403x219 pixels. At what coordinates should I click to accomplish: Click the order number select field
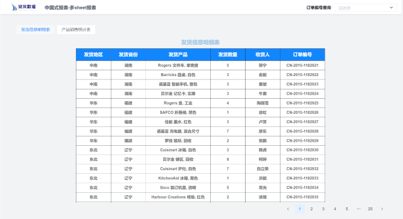(x=365, y=8)
